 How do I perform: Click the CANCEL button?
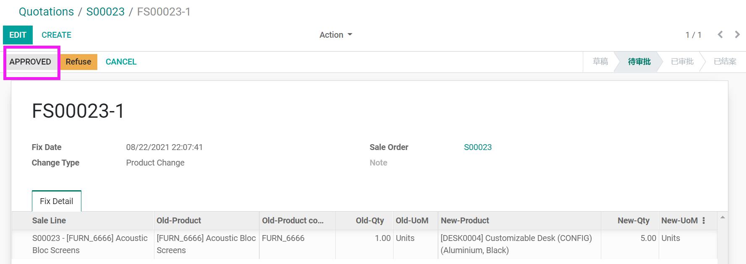[x=121, y=62]
